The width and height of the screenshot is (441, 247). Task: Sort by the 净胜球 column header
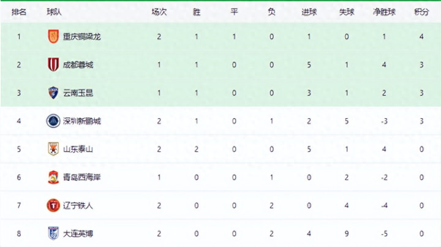[384, 11]
